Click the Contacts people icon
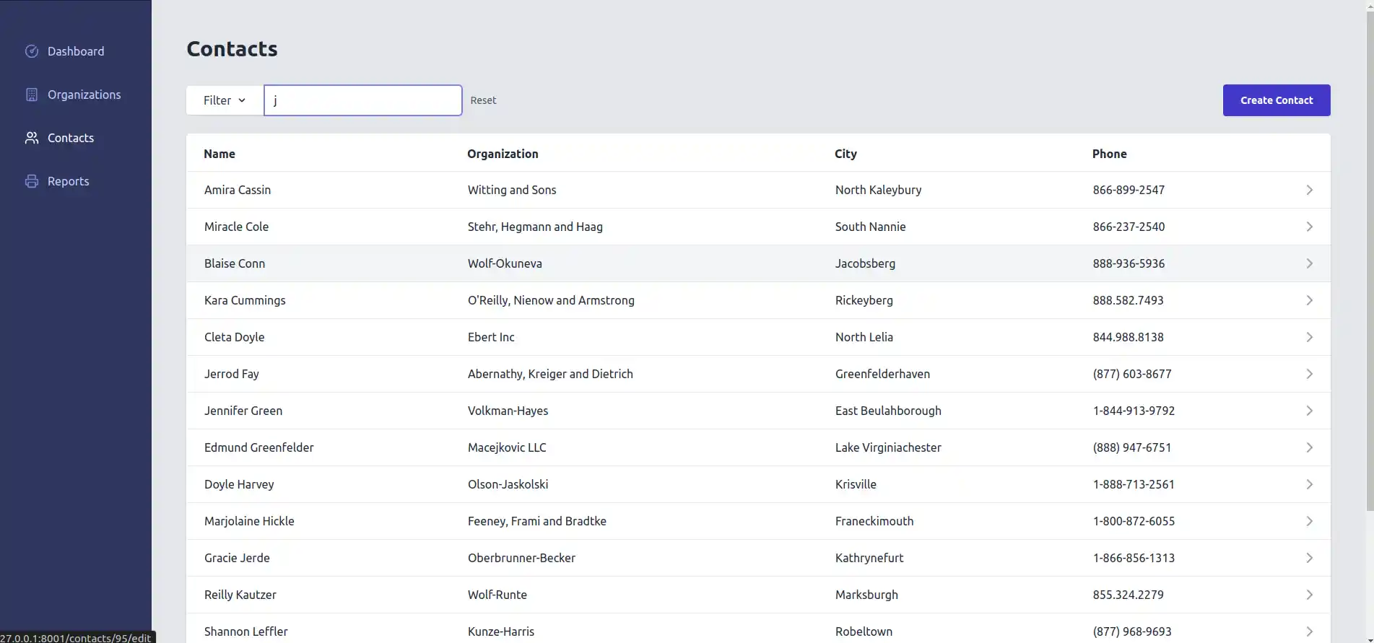The width and height of the screenshot is (1374, 643). click(x=32, y=138)
